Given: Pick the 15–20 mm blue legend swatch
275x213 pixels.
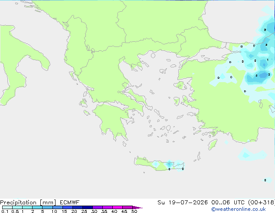Looking at the screenshot, I should (67, 207).
